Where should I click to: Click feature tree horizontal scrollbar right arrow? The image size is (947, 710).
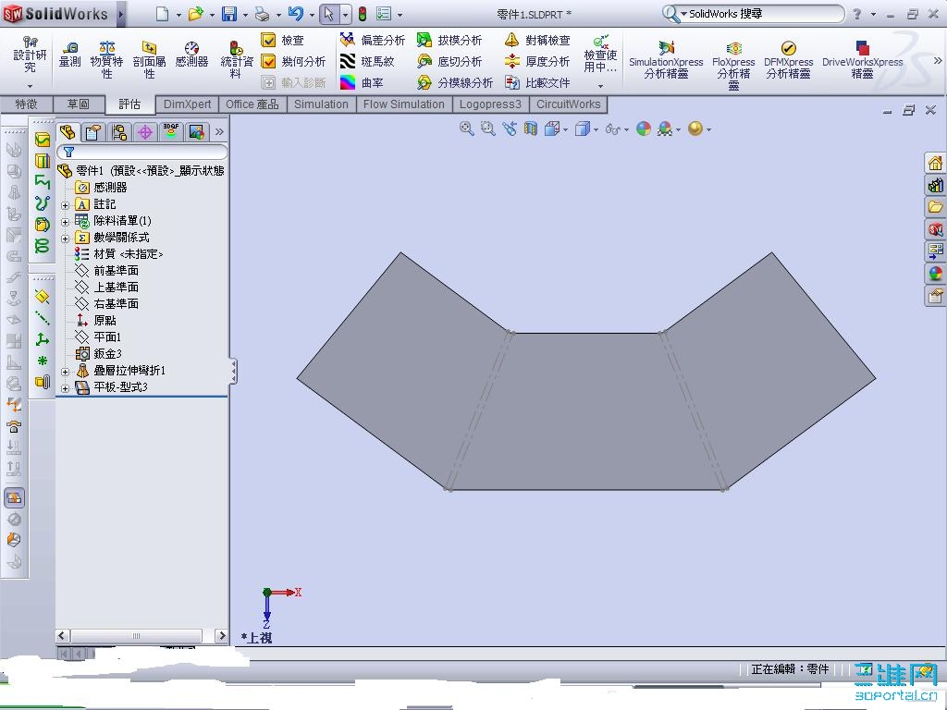click(x=222, y=635)
